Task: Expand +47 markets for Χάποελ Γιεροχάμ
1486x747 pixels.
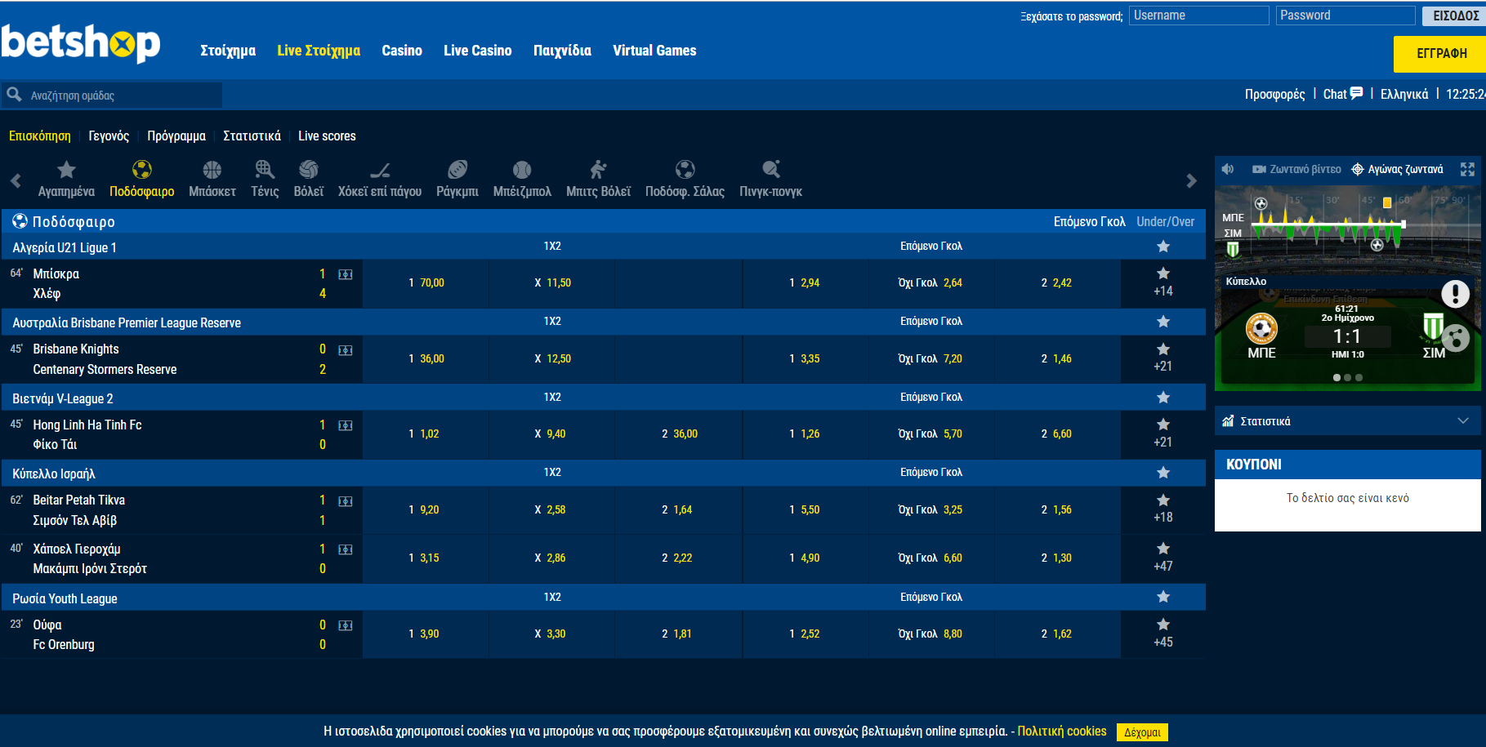Action: [x=1163, y=567]
